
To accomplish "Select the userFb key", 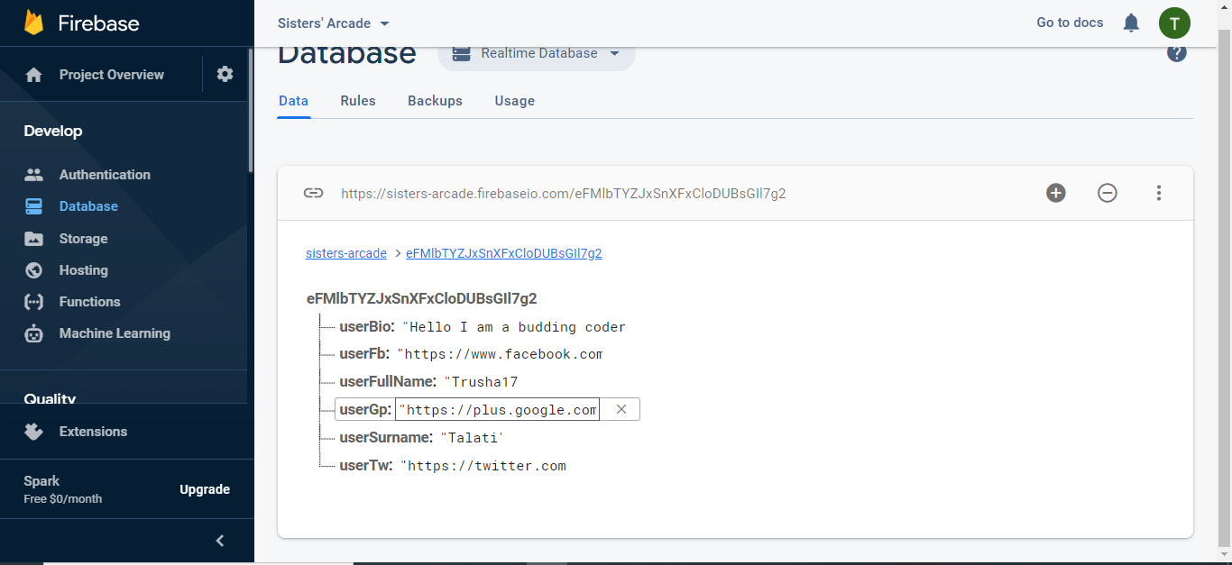I will click(364, 354).
